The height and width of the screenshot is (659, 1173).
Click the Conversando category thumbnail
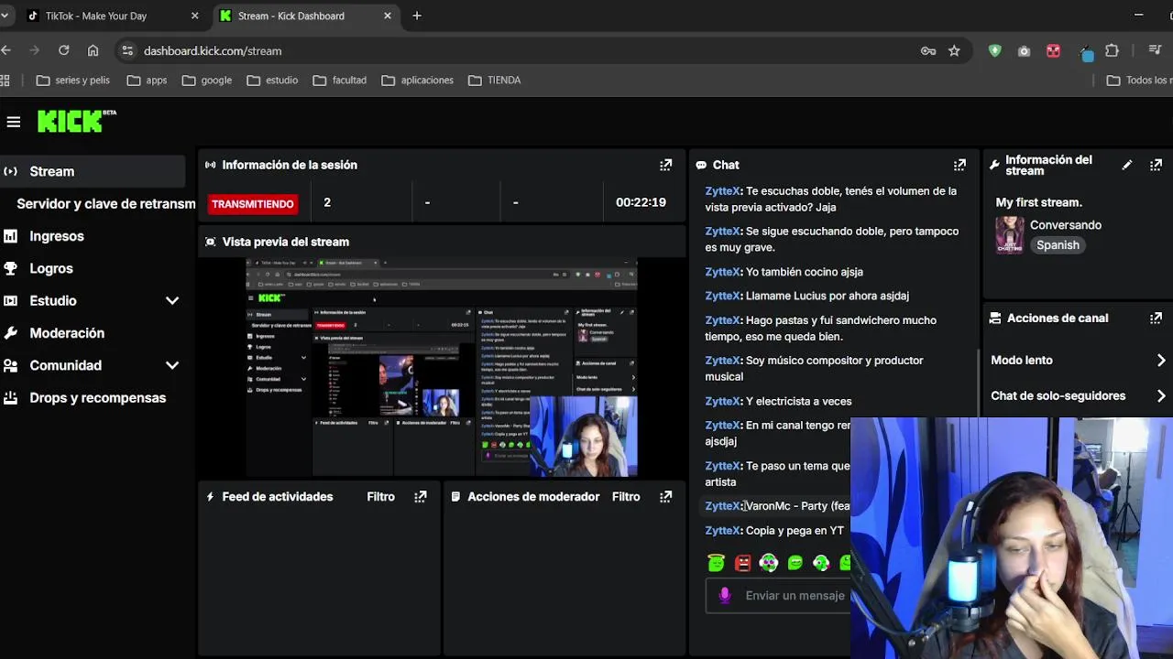(x=1010, y=235)
